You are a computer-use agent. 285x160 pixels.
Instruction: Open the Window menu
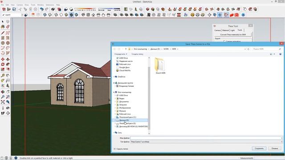click(41, 5)
